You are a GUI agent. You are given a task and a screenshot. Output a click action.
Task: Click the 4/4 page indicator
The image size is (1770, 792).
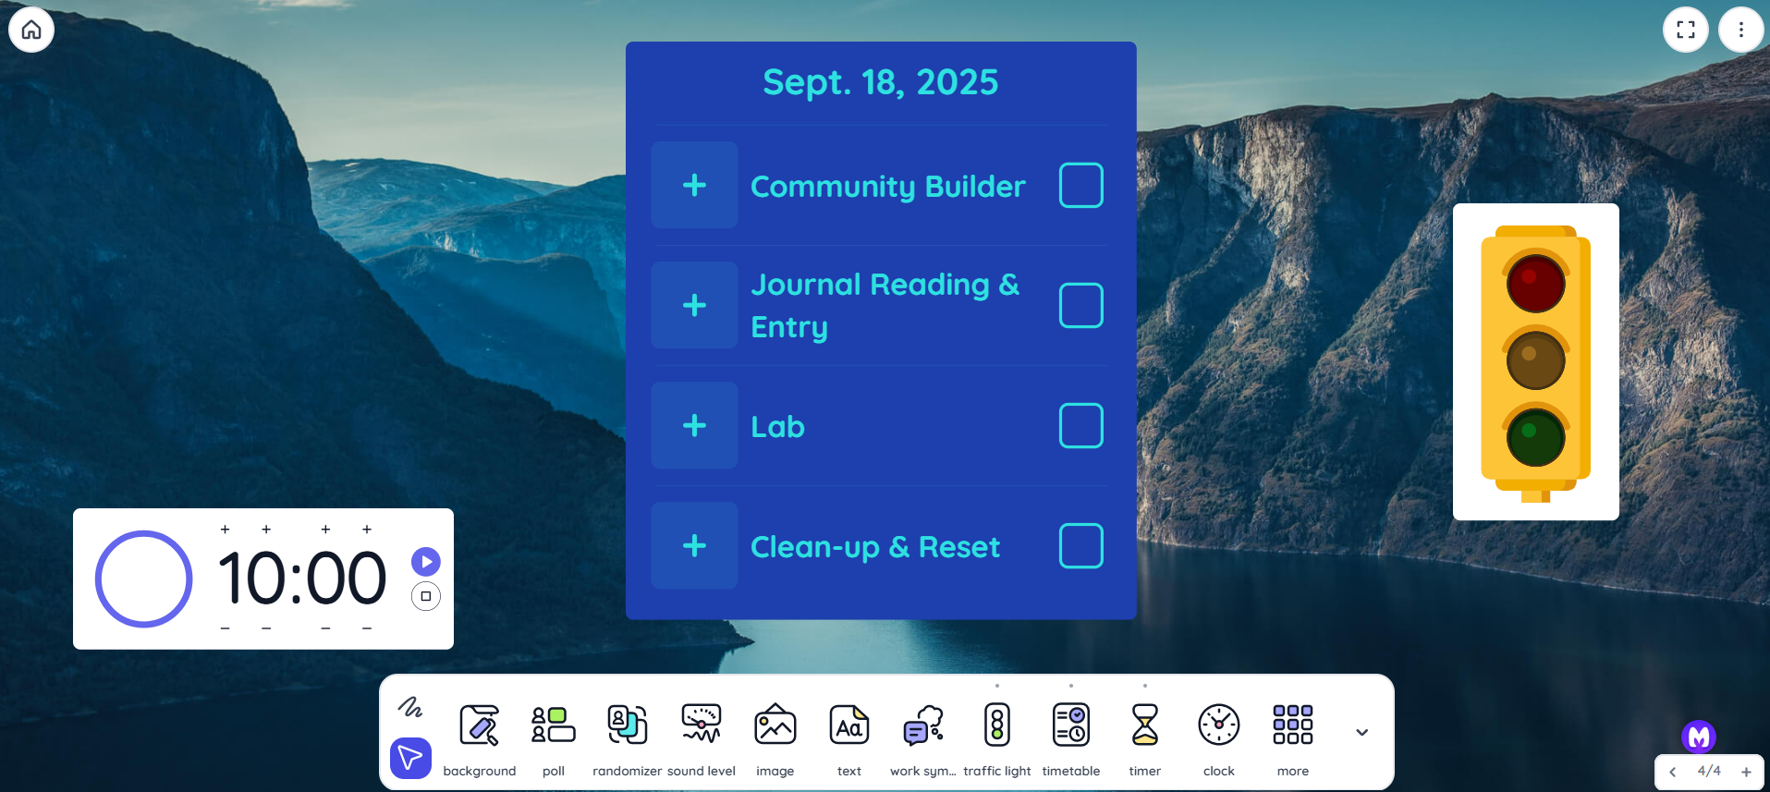pyautogui.click(x=1709, y=771)
